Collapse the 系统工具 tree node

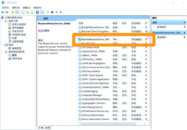coord(2,21)
